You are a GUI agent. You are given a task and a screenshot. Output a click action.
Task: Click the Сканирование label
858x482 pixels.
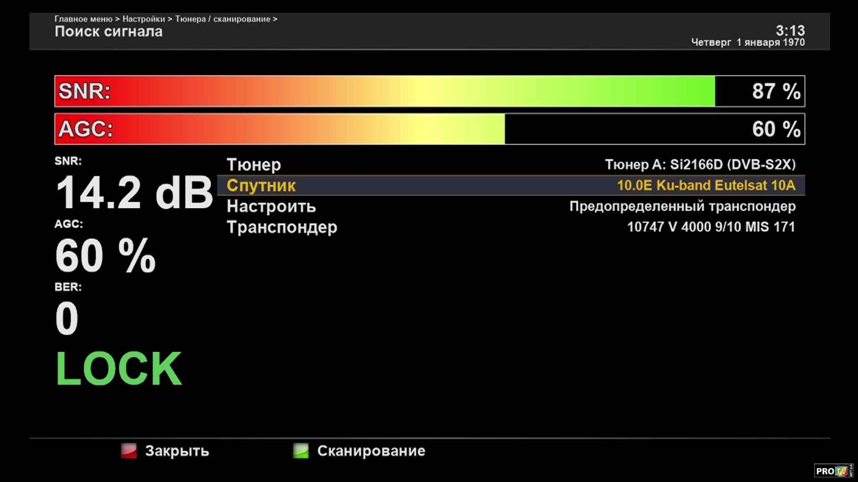pyautogui.click(x=371, y=451)
